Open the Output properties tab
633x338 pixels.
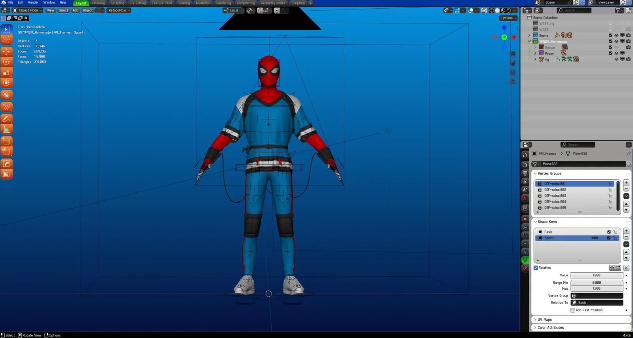click(525, 173)
